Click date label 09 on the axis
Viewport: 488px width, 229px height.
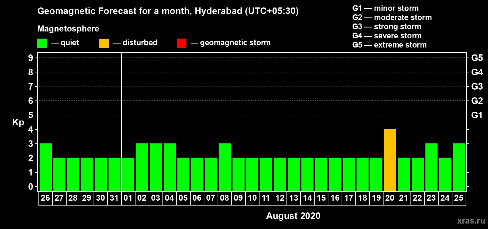[x=238, y=198]
